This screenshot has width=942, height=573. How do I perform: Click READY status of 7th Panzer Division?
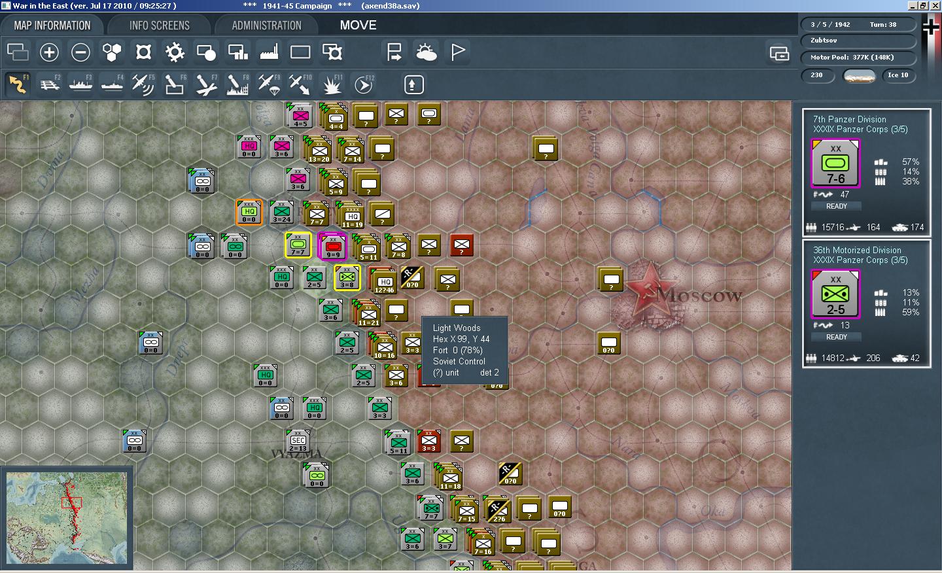point(836,206)
